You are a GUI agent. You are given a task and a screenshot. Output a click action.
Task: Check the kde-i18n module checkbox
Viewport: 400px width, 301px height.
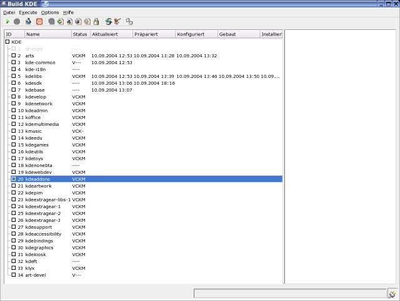14,69
